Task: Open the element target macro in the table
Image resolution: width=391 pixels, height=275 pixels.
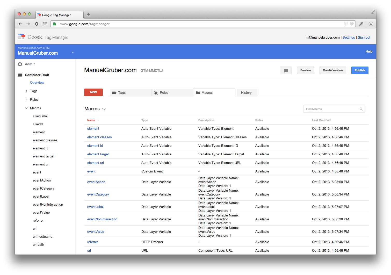Action: pos(98,154)
